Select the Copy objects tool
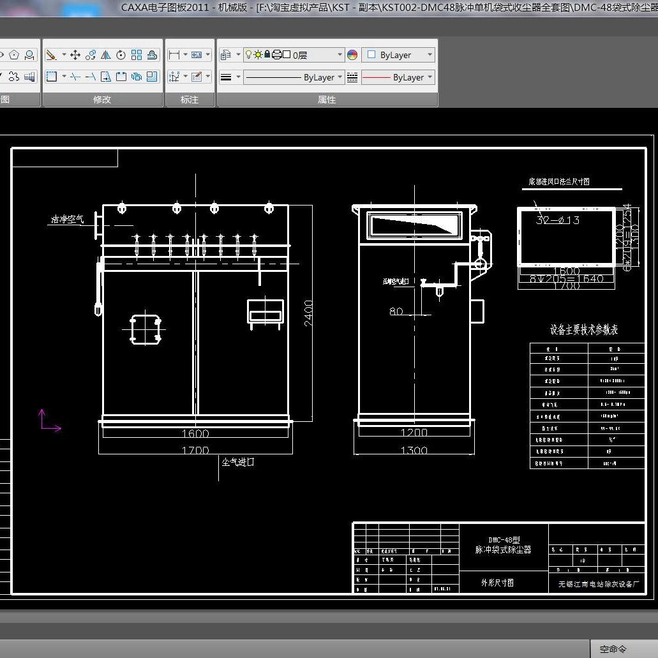This screenshot has height=658, width=658. click(x=91, y=55)
